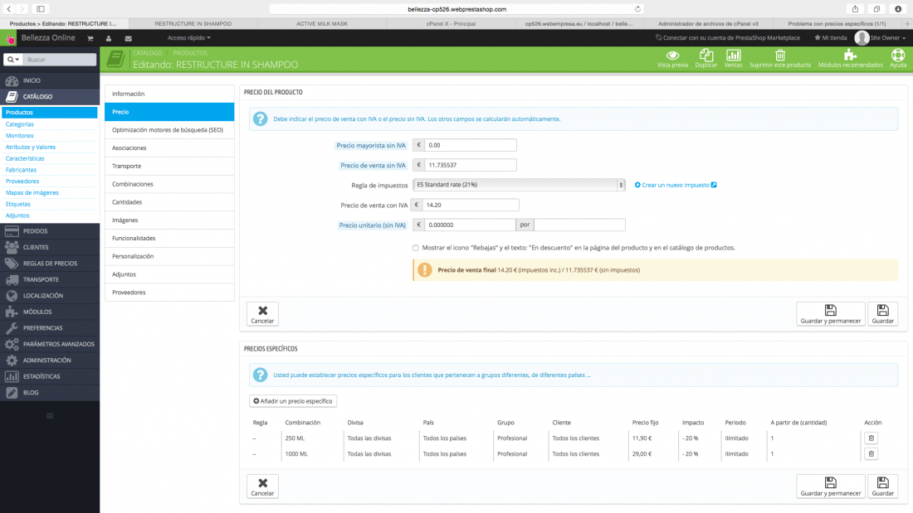This screenshot has height=513, width=913.
Task: Open Reglas de precios in sidebar
Action: tap(50, 264)
